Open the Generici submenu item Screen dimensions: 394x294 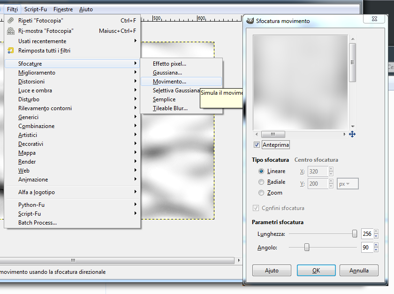(72, 117)
